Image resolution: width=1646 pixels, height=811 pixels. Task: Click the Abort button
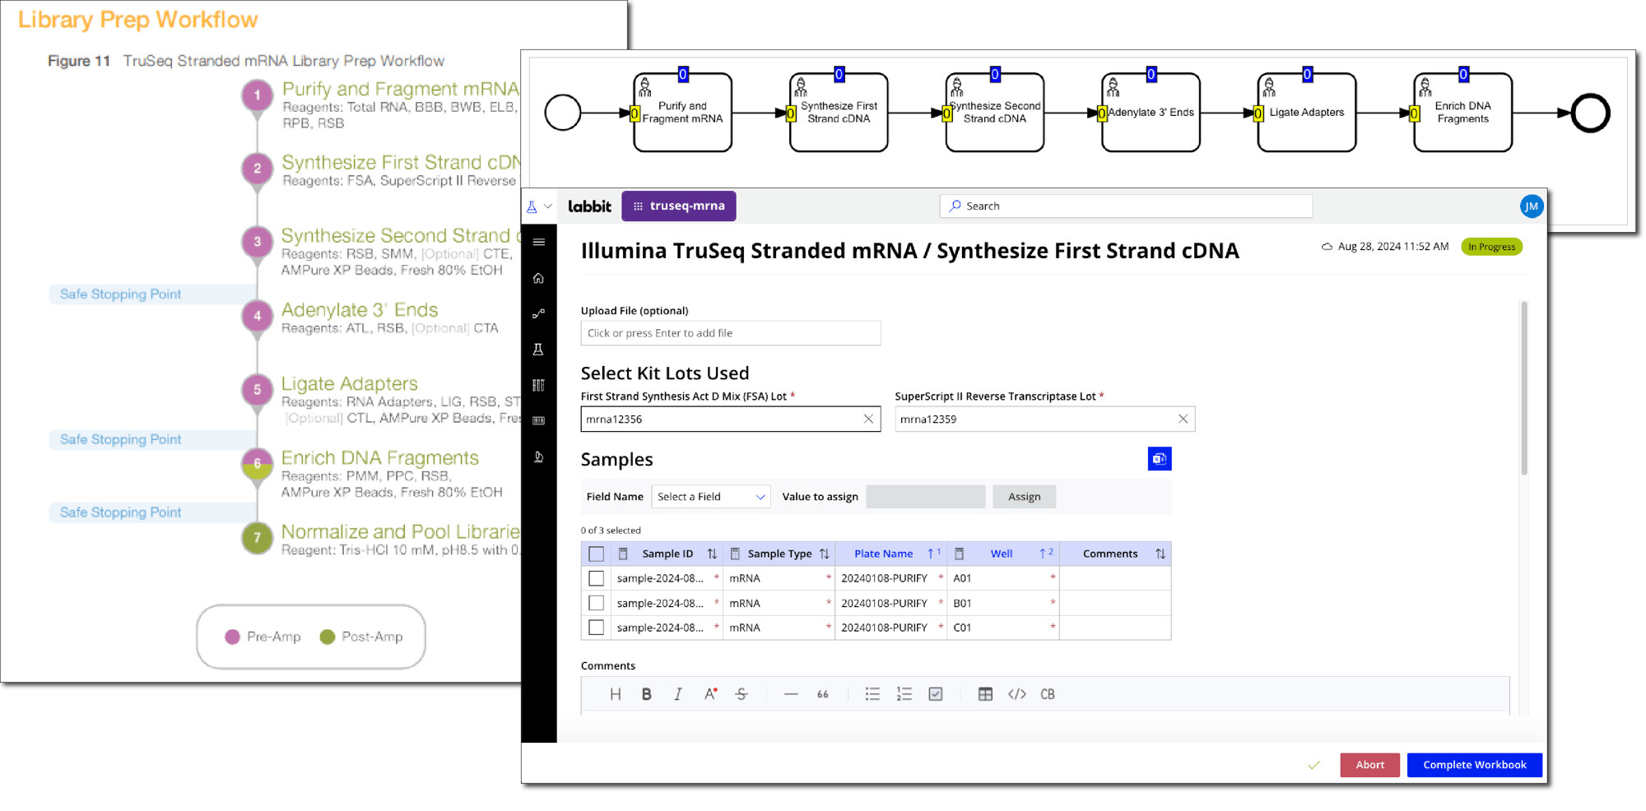tap(1370, 765)
